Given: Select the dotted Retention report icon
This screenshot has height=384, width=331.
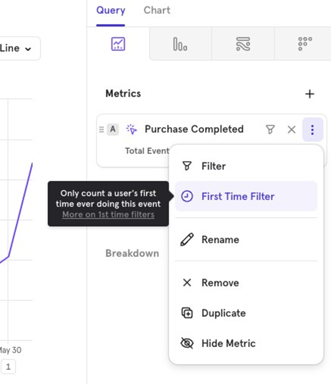Looking at the screenshot, I should tap(304, 44).
